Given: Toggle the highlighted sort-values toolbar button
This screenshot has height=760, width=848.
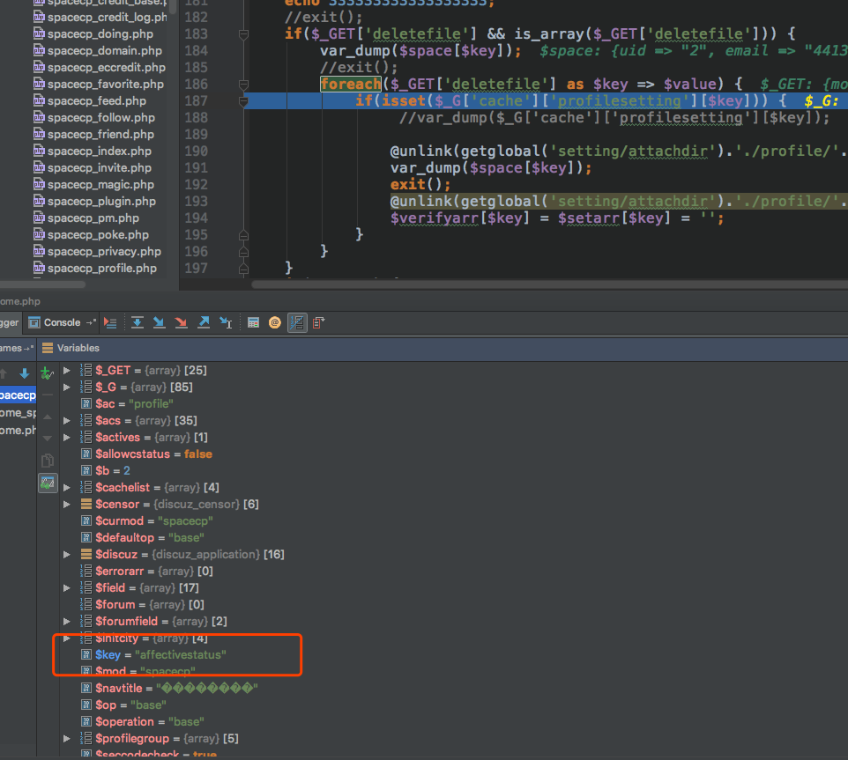Looking at the screenshot, I should (x=297, y=322).
